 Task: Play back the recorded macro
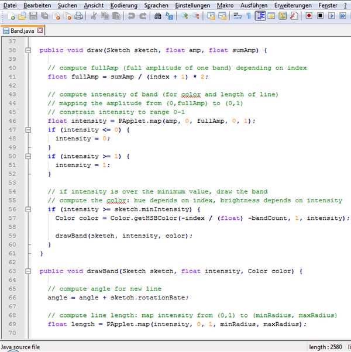click(x=332, y=16)
